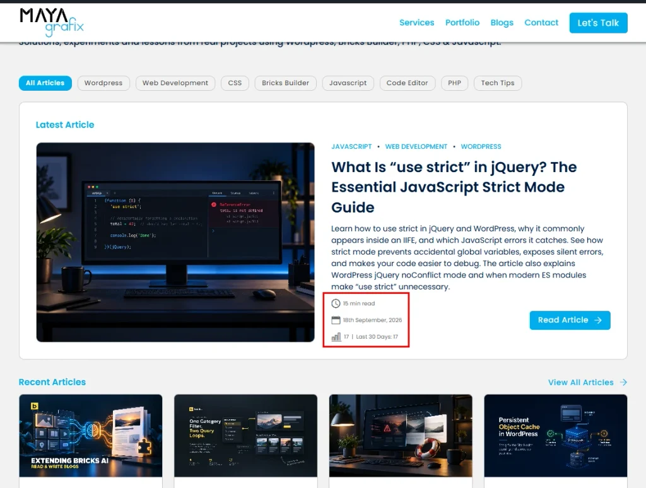Click the "15 min read" text
Screen dimensions: 646x488
[x=359, y=303]
